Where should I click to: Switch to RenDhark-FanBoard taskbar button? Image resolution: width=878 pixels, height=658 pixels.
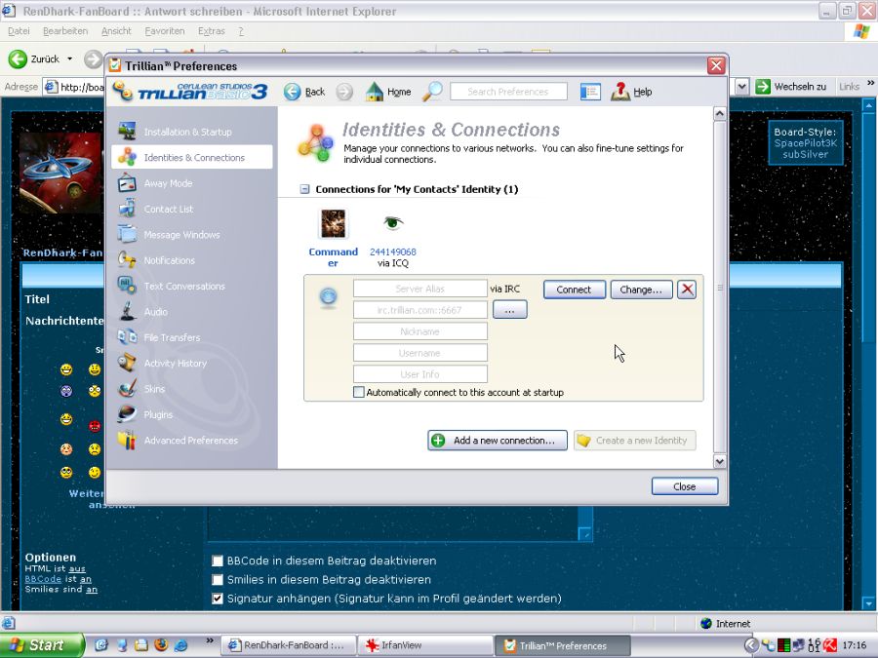(x=290, y=645)
